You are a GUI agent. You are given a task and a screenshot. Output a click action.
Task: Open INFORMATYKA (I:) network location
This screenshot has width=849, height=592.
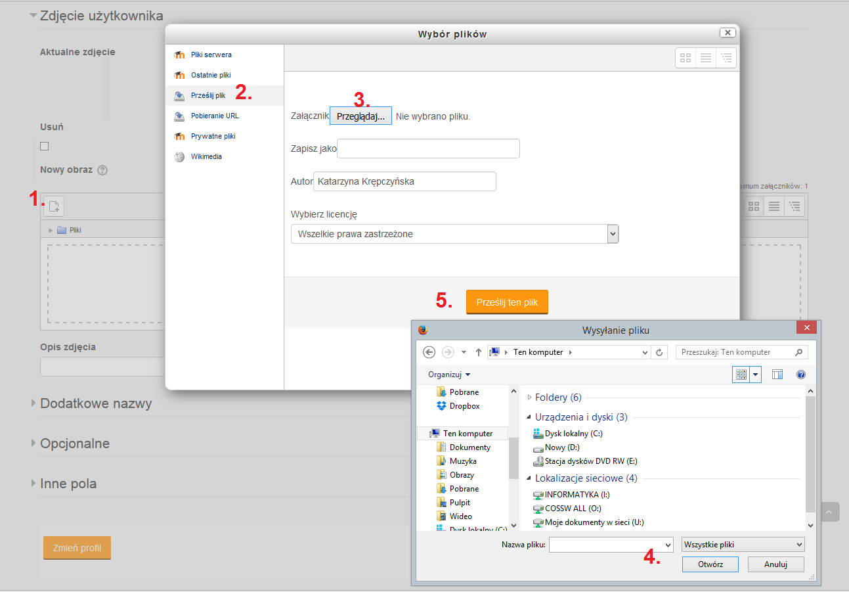tap(572, 495)
